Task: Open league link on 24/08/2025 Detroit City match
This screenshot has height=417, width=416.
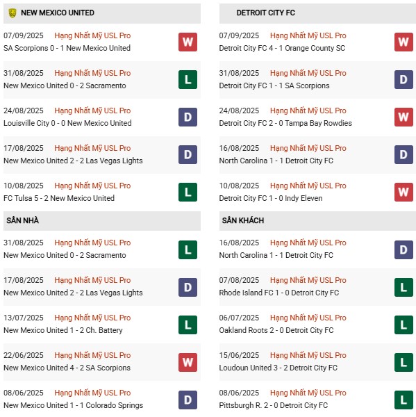Action: click(x=308, y=111)
